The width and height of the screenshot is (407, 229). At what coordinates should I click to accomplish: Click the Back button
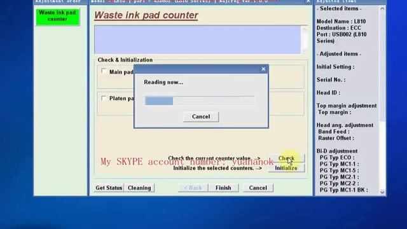(x=193, y=188)
